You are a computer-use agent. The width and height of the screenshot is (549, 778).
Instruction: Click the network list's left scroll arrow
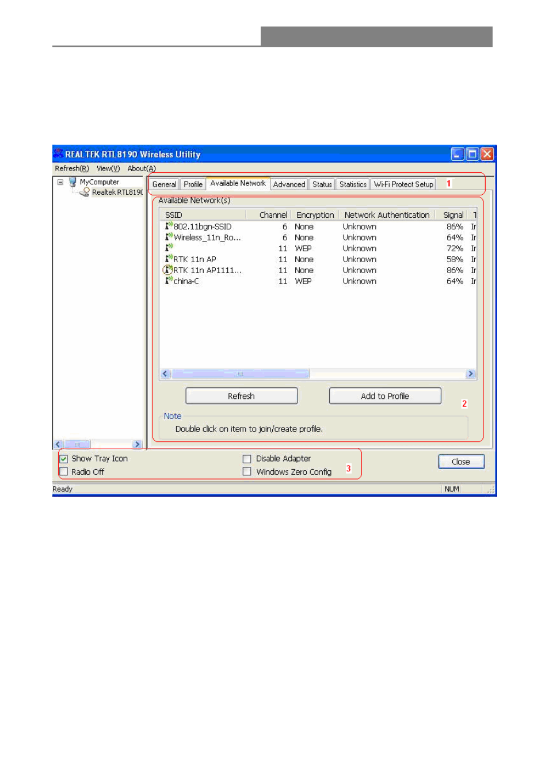tap(165, 374)
